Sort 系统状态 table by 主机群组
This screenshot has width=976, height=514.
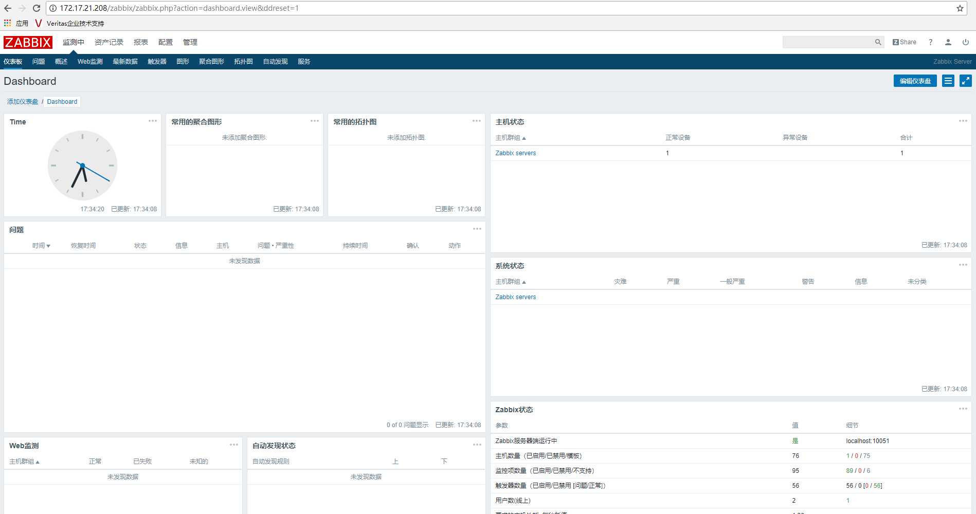pos(511,282)
